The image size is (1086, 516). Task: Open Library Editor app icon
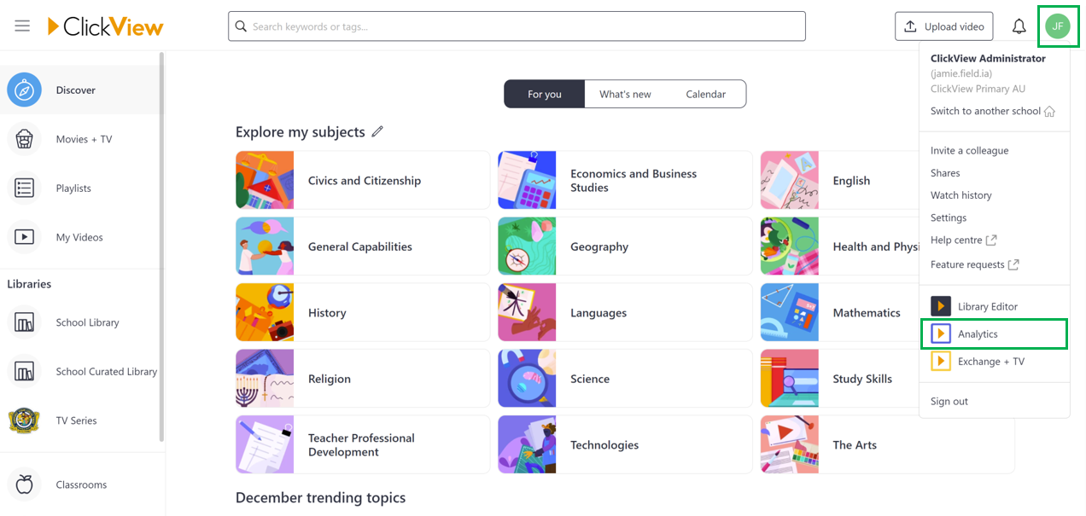pos(940,306)
